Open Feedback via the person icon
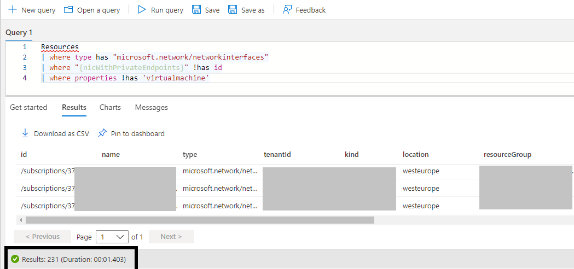Viewport: 574px width, 269px height. [287, 10]
